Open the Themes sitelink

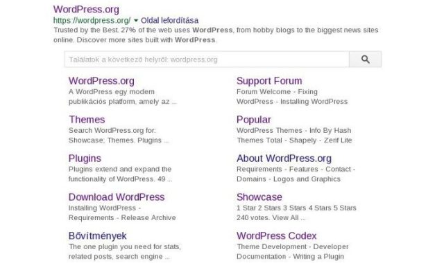[87, 120]
